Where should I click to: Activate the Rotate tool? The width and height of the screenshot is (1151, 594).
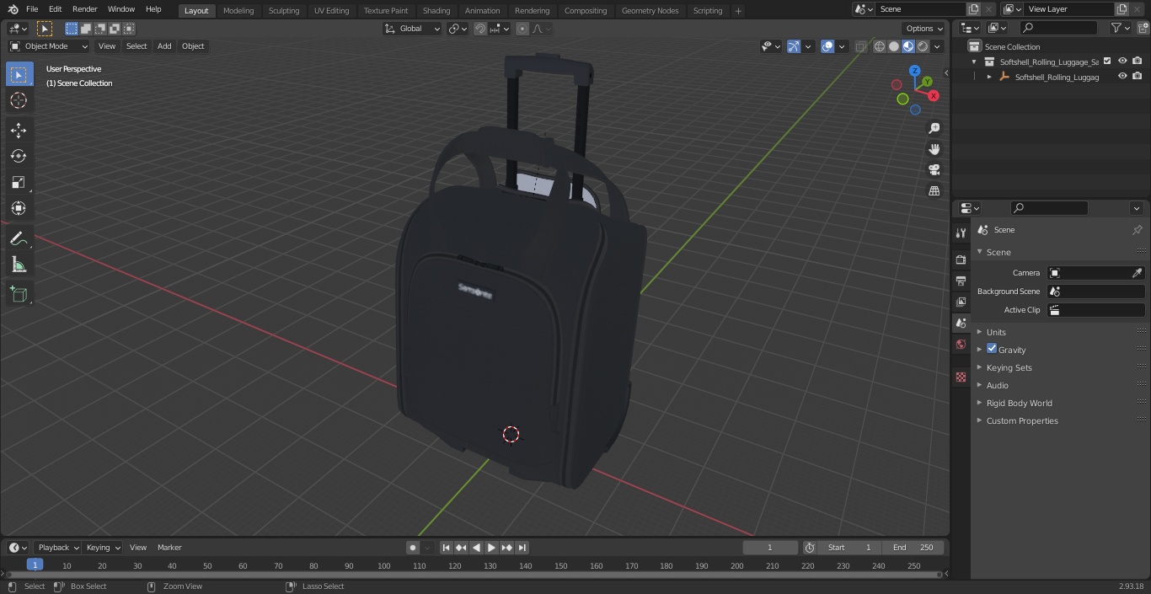click(19, 156)
